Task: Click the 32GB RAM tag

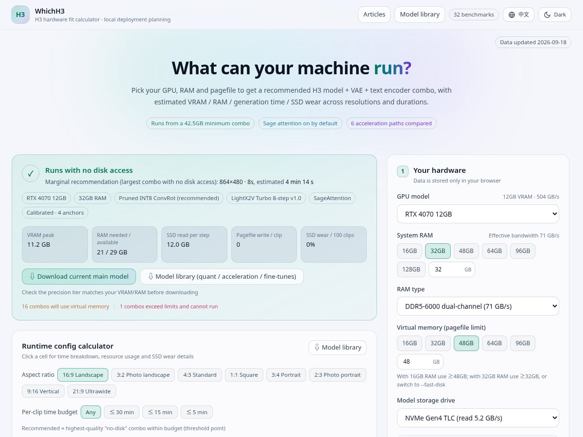Action: [93, 198]
